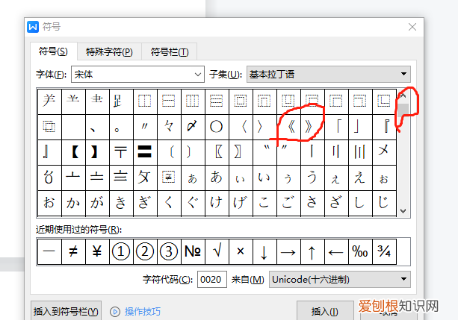Screen dimensions: 458x320
Task: Select the left corner bracket 「 symbol
Action: (337, 127)
